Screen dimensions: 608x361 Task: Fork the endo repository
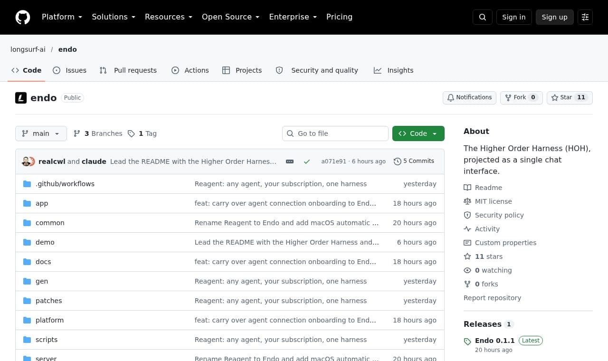(521, 98)
